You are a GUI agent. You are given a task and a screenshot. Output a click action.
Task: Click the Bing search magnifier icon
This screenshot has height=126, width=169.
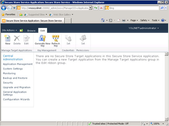pyautogui.click(x=162, y=8)
